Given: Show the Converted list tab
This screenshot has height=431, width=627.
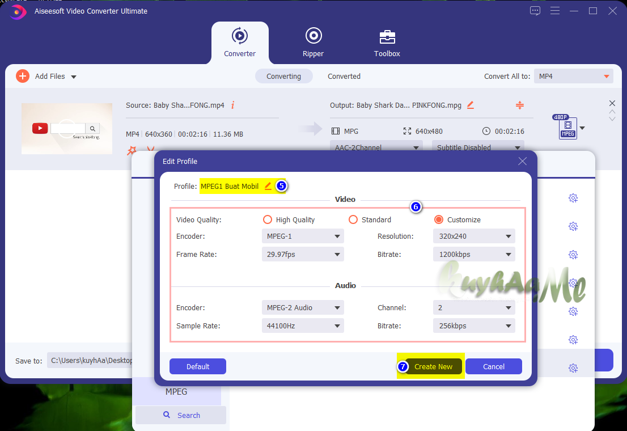Looking at the screenshot, I should point(344,76).
